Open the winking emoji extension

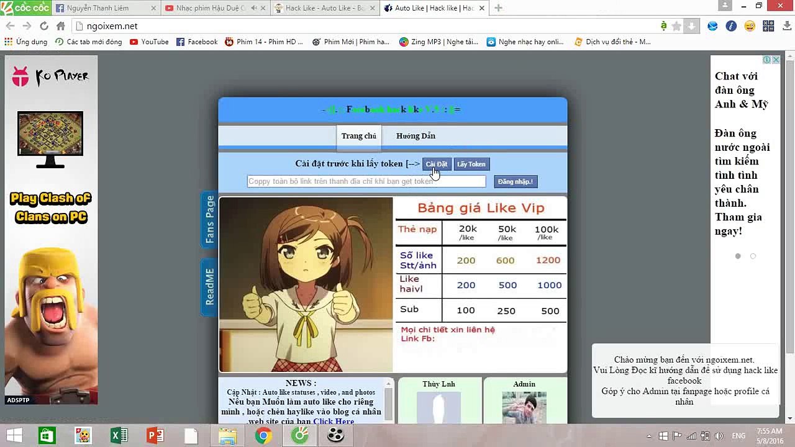coord(750,26)
